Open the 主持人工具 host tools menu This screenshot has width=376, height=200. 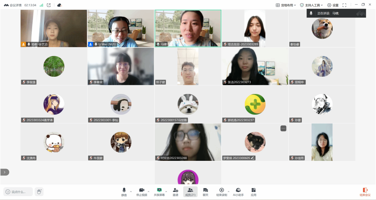click(x=311, y=5)
